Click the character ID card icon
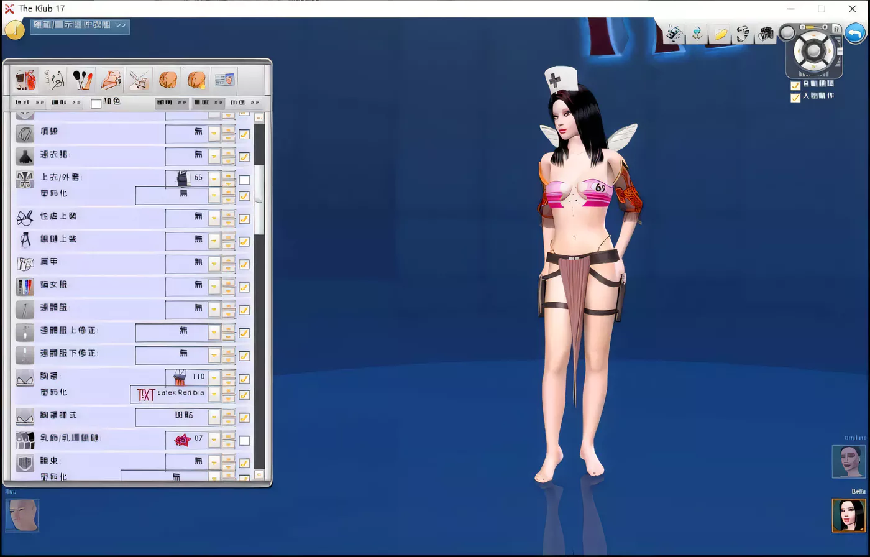Screen dimensions: 870x557 224,80
